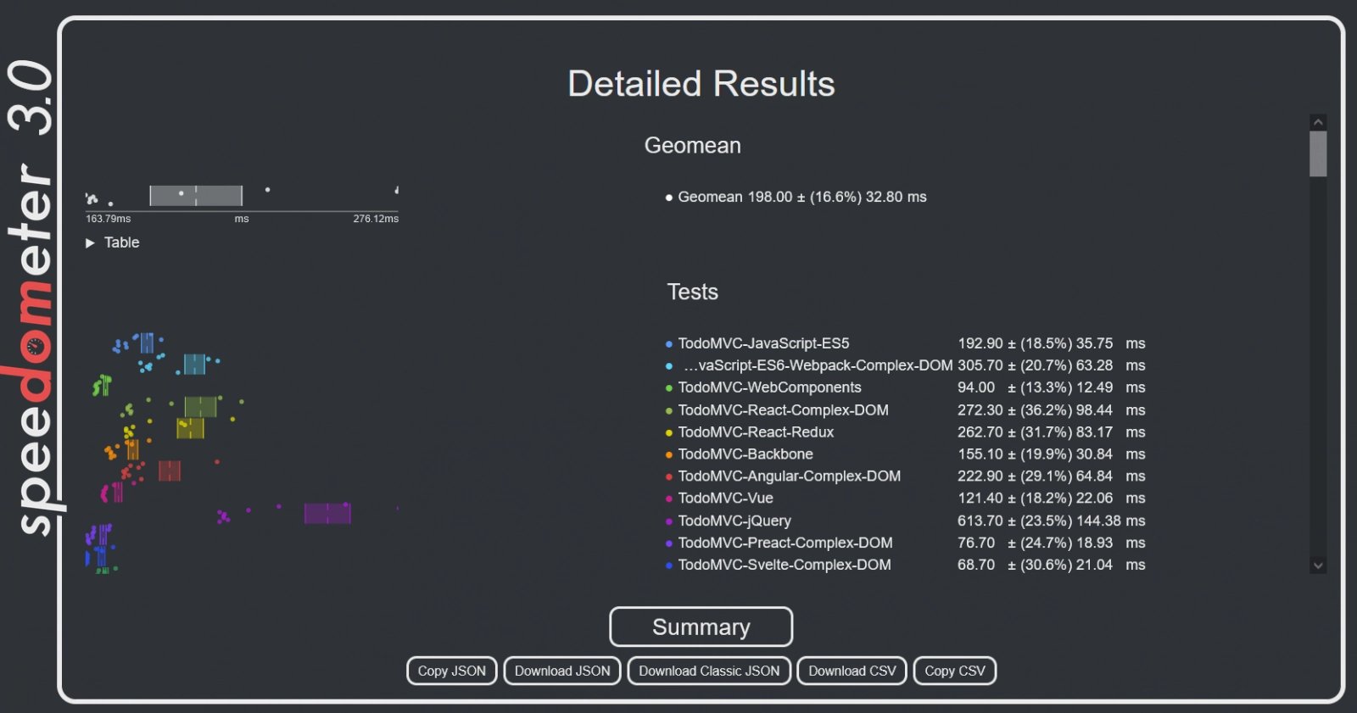Click the white Geomean bullet dot
This screenshot has height=713, width=1357.
tap(669, 198)
